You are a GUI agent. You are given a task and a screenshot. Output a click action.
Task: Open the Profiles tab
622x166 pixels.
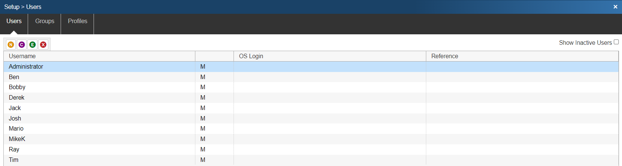(x=77, y=21)
